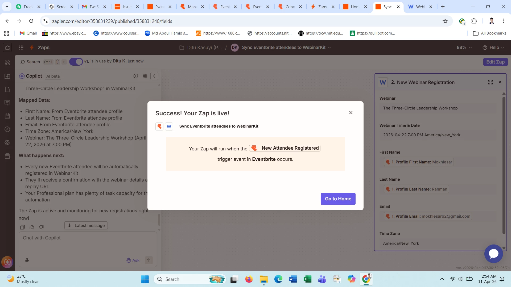Image resolution: width=511 pixels, height=287 pixels.
Task: Click the microphone icon in chat box
Action: (x=27, y=260)
